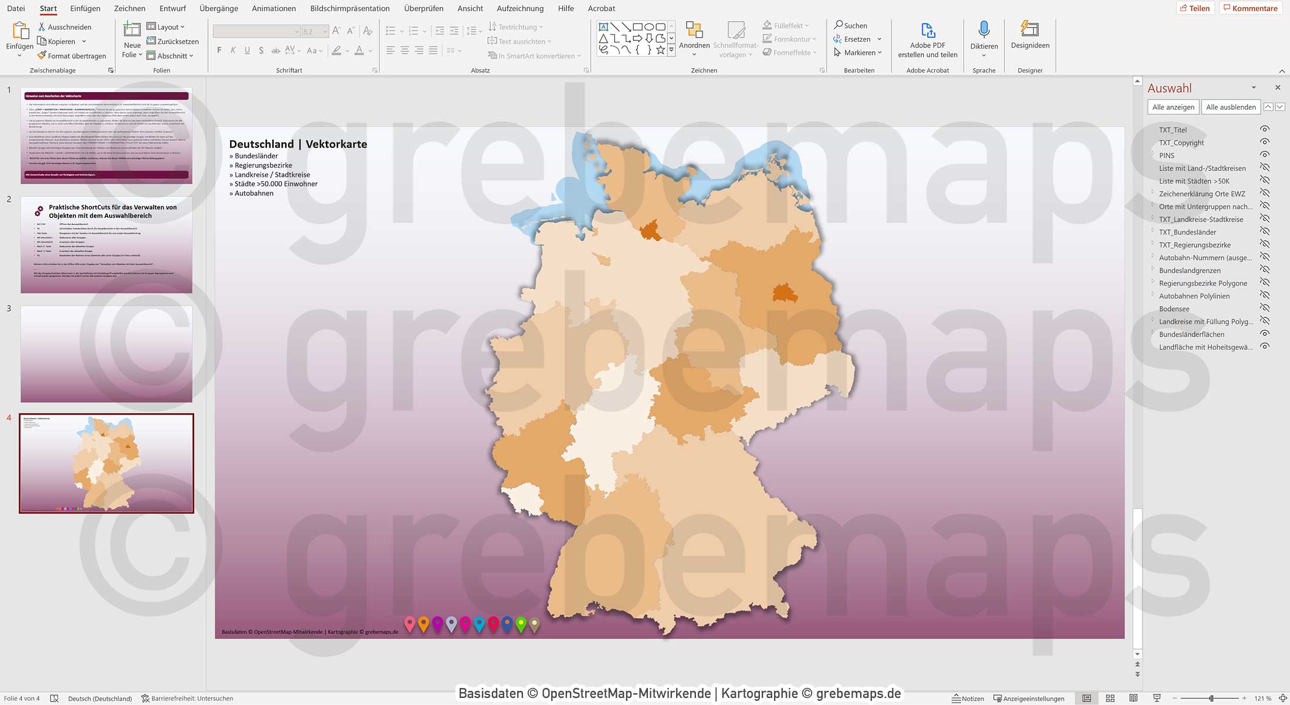1290x705 pixels.
Task: Click the Teilen button top right
Action: click(1196, 8)
